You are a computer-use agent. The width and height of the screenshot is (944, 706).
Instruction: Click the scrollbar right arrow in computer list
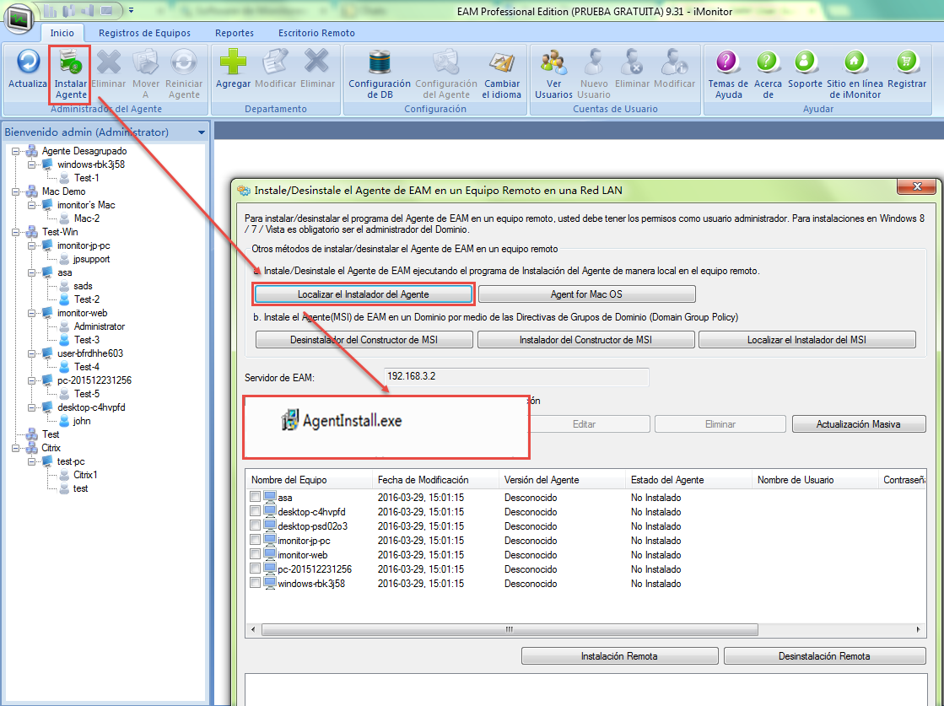pos(918,629)
